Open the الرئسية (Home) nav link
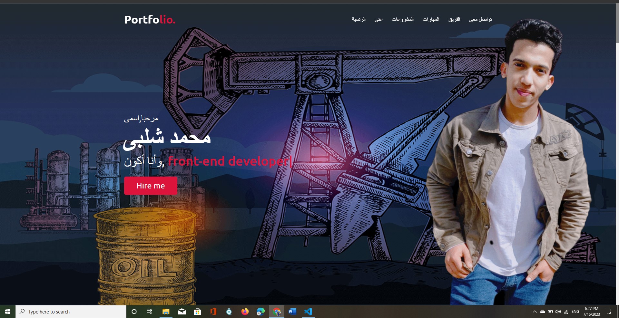The width and height of the screenshot is (619, 318). pos(359,19)
